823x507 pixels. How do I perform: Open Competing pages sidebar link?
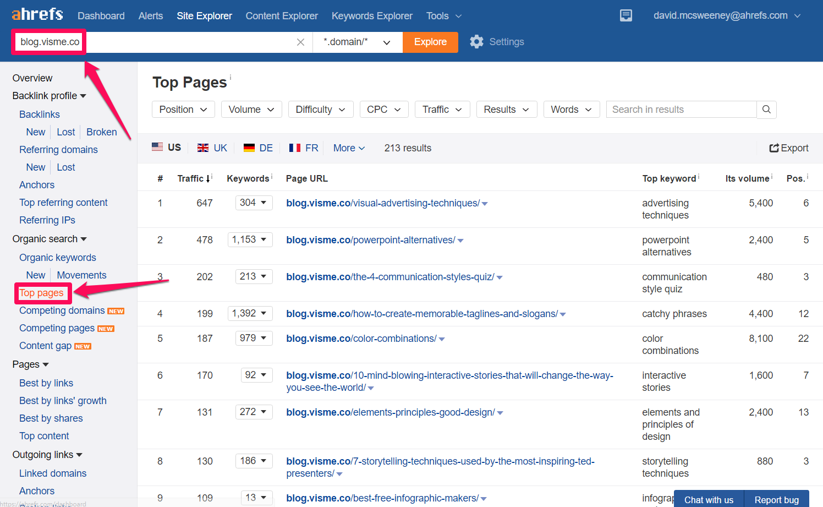pyautogui.click(x=57, y=328)
